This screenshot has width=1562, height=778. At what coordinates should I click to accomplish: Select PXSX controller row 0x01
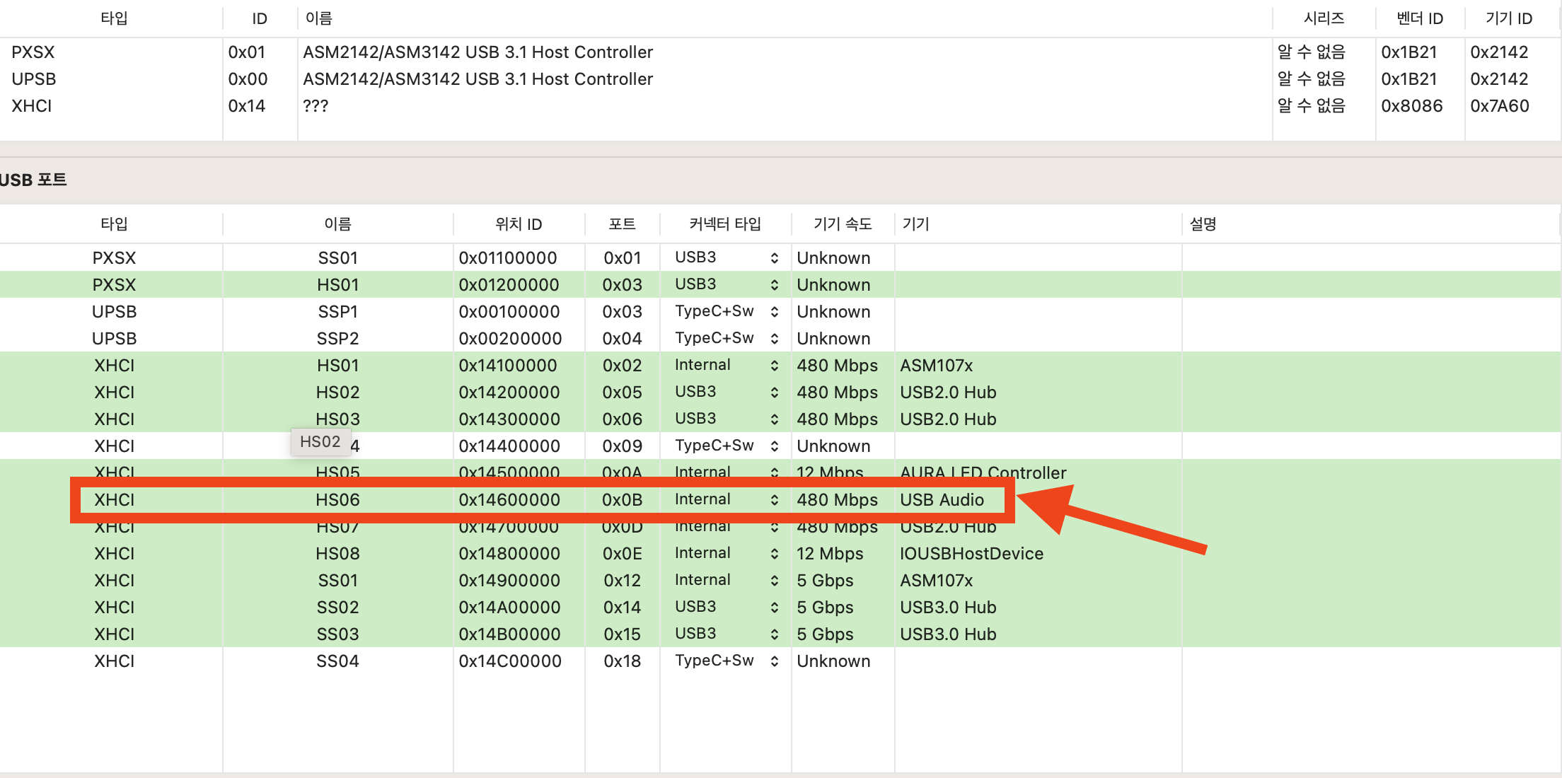(x=780, y=52)
